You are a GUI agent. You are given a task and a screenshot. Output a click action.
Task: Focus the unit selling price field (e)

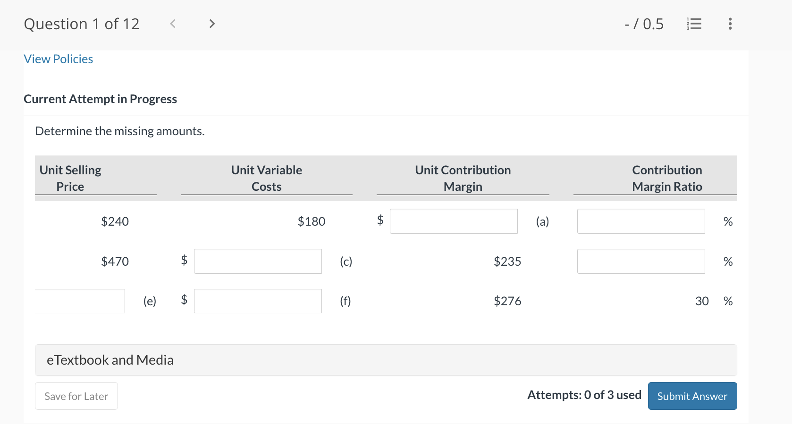point(80,301)
